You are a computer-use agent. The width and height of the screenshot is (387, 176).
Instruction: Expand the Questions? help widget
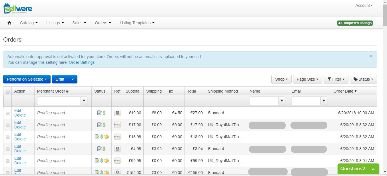pyautogui.click(x=358, y=169)
